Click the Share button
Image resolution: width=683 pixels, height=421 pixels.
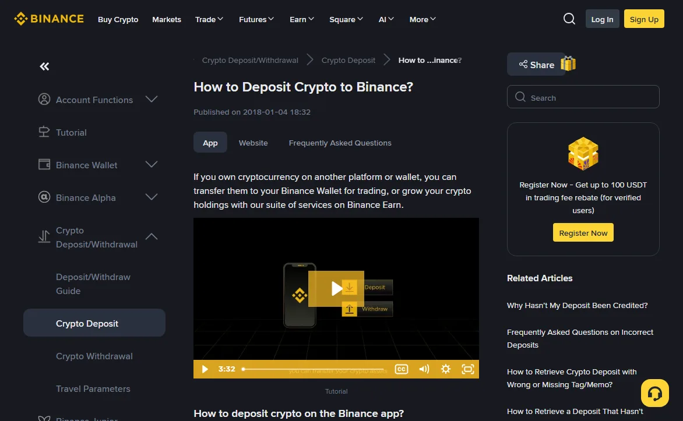pyautogui.click(x=536, y=65)
